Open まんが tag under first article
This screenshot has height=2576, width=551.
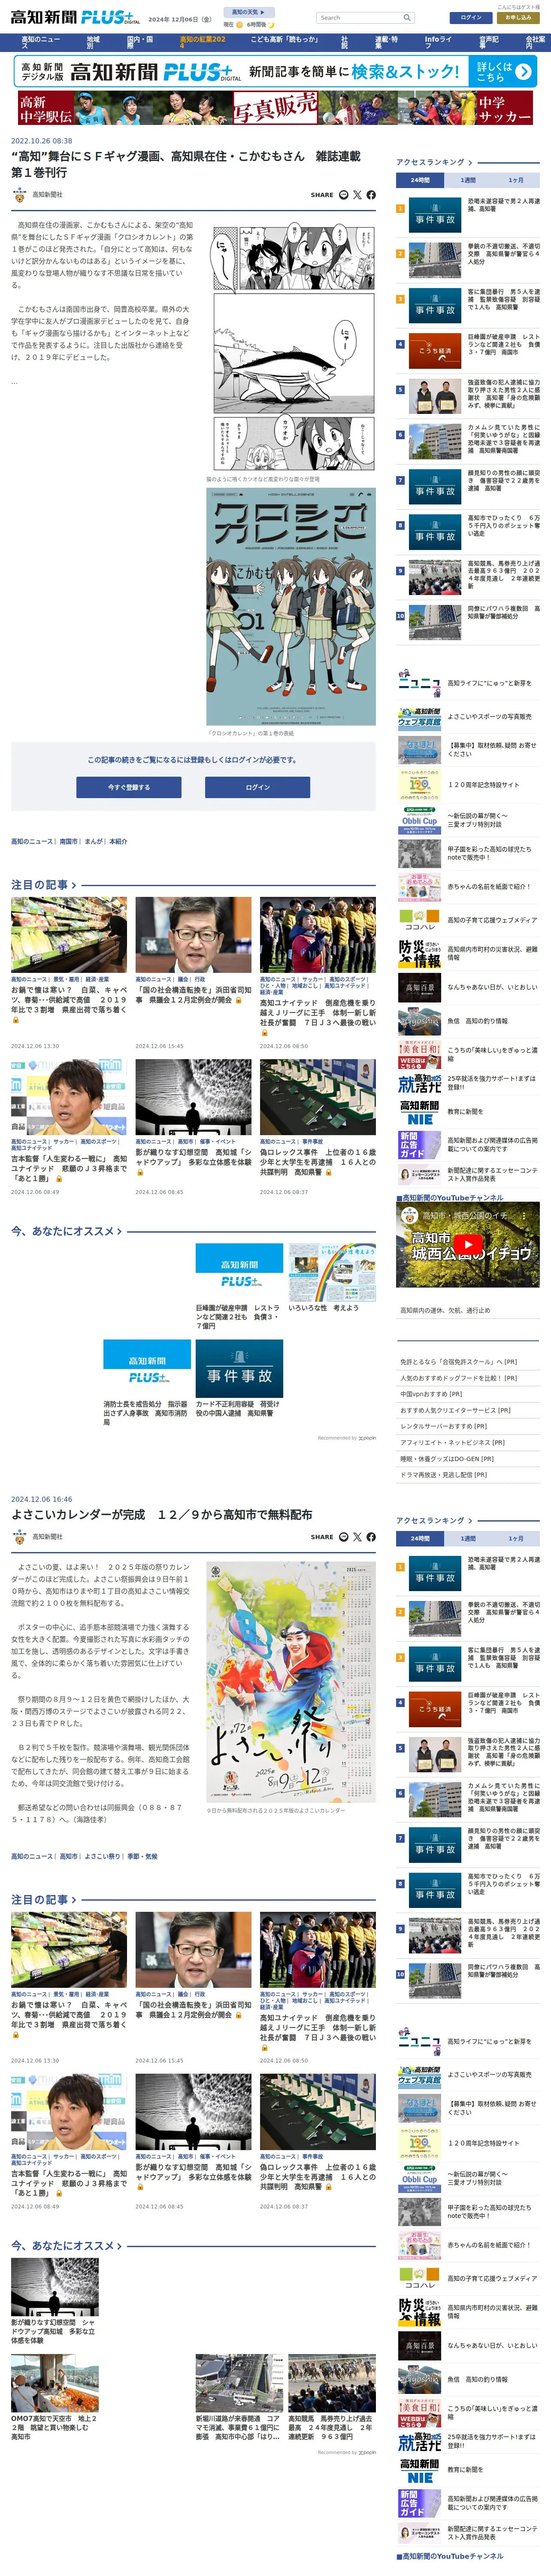tap(94, 842)
